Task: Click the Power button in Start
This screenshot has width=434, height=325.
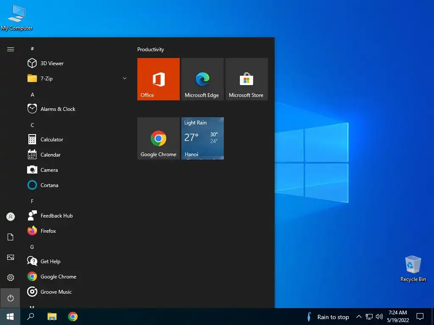Action: 11,298
